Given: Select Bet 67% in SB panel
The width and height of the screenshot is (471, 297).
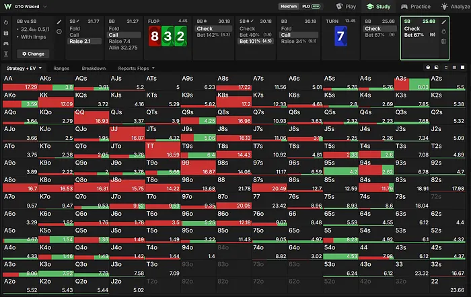Looking at the screenshot, I should (419, 35).
